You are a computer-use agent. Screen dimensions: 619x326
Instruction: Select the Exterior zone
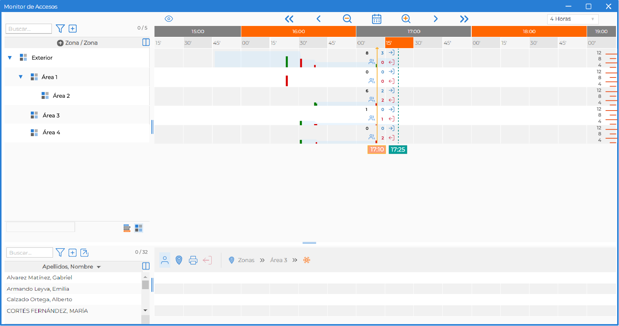pos(42,58)
